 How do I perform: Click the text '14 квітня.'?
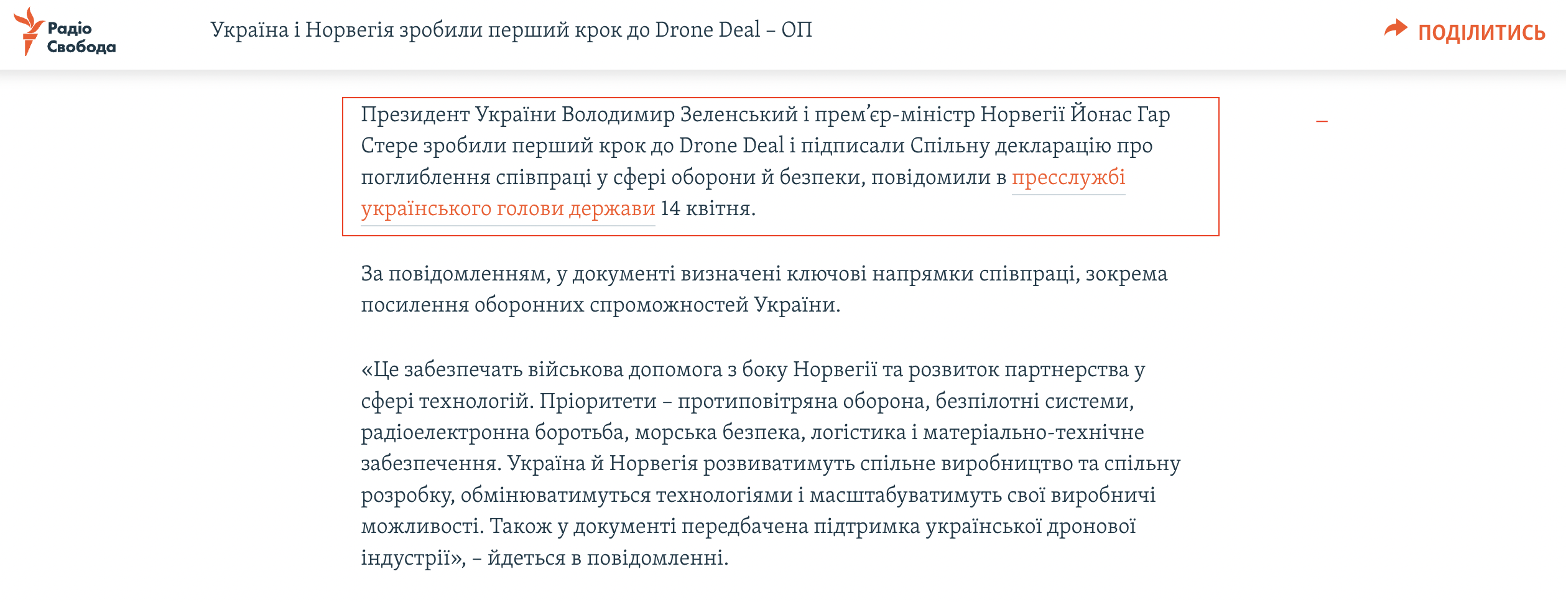point(708,209)
